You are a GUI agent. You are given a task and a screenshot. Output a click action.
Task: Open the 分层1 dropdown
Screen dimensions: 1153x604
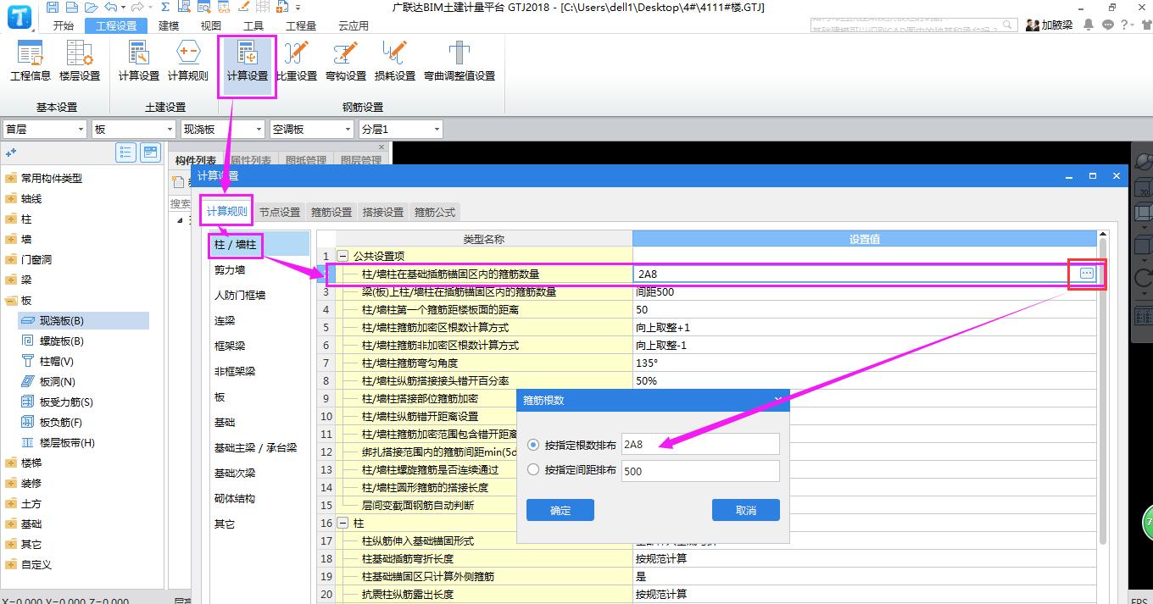pyautogui.click(x=401, y=129)
